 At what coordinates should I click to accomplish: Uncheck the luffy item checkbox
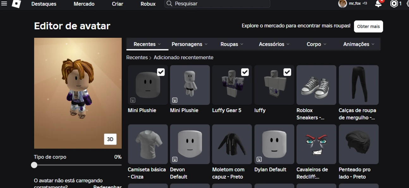[287, 72]
